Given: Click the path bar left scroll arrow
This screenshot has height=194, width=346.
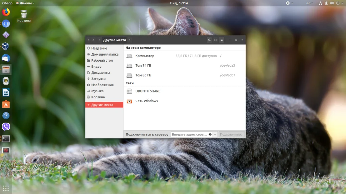Looking at the screenshot, I should (100, 40).
